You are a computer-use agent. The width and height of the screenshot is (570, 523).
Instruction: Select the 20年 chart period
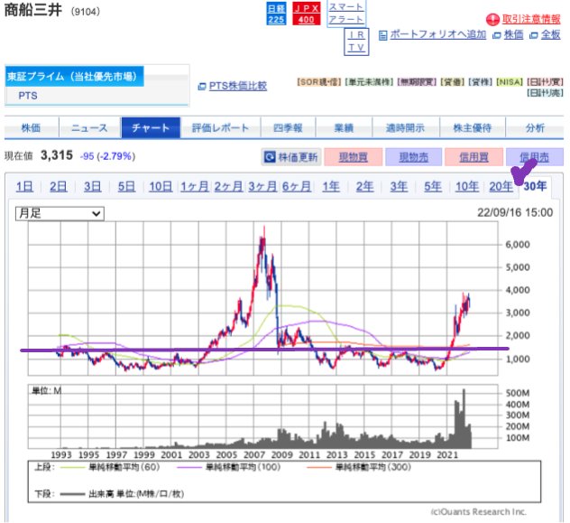pyautogui.click(x=501, y=187)
